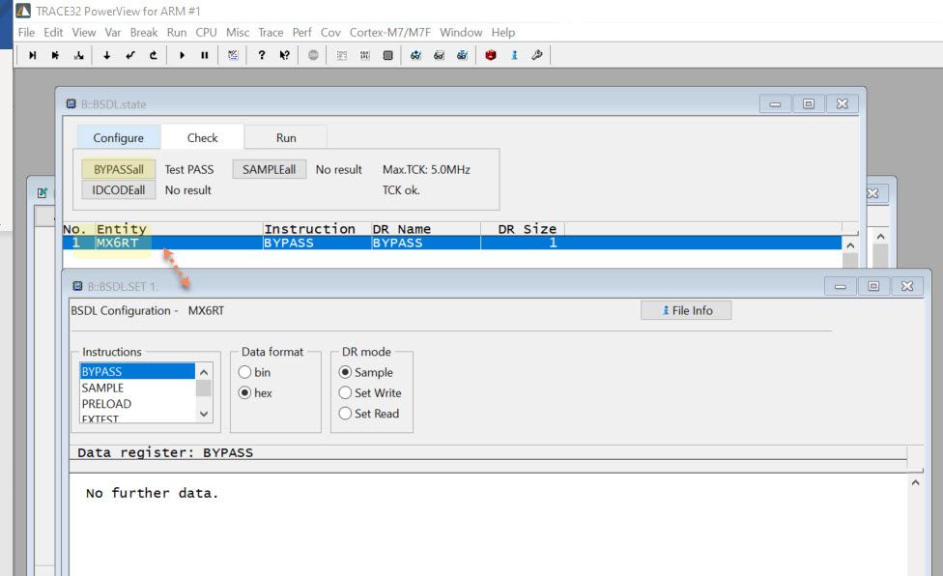Open the listing window toolbar icon

point(342,55)
